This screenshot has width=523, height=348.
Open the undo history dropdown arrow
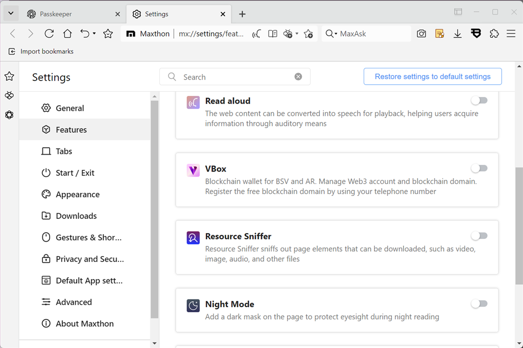pyautogui.click(x=94, y=33)
